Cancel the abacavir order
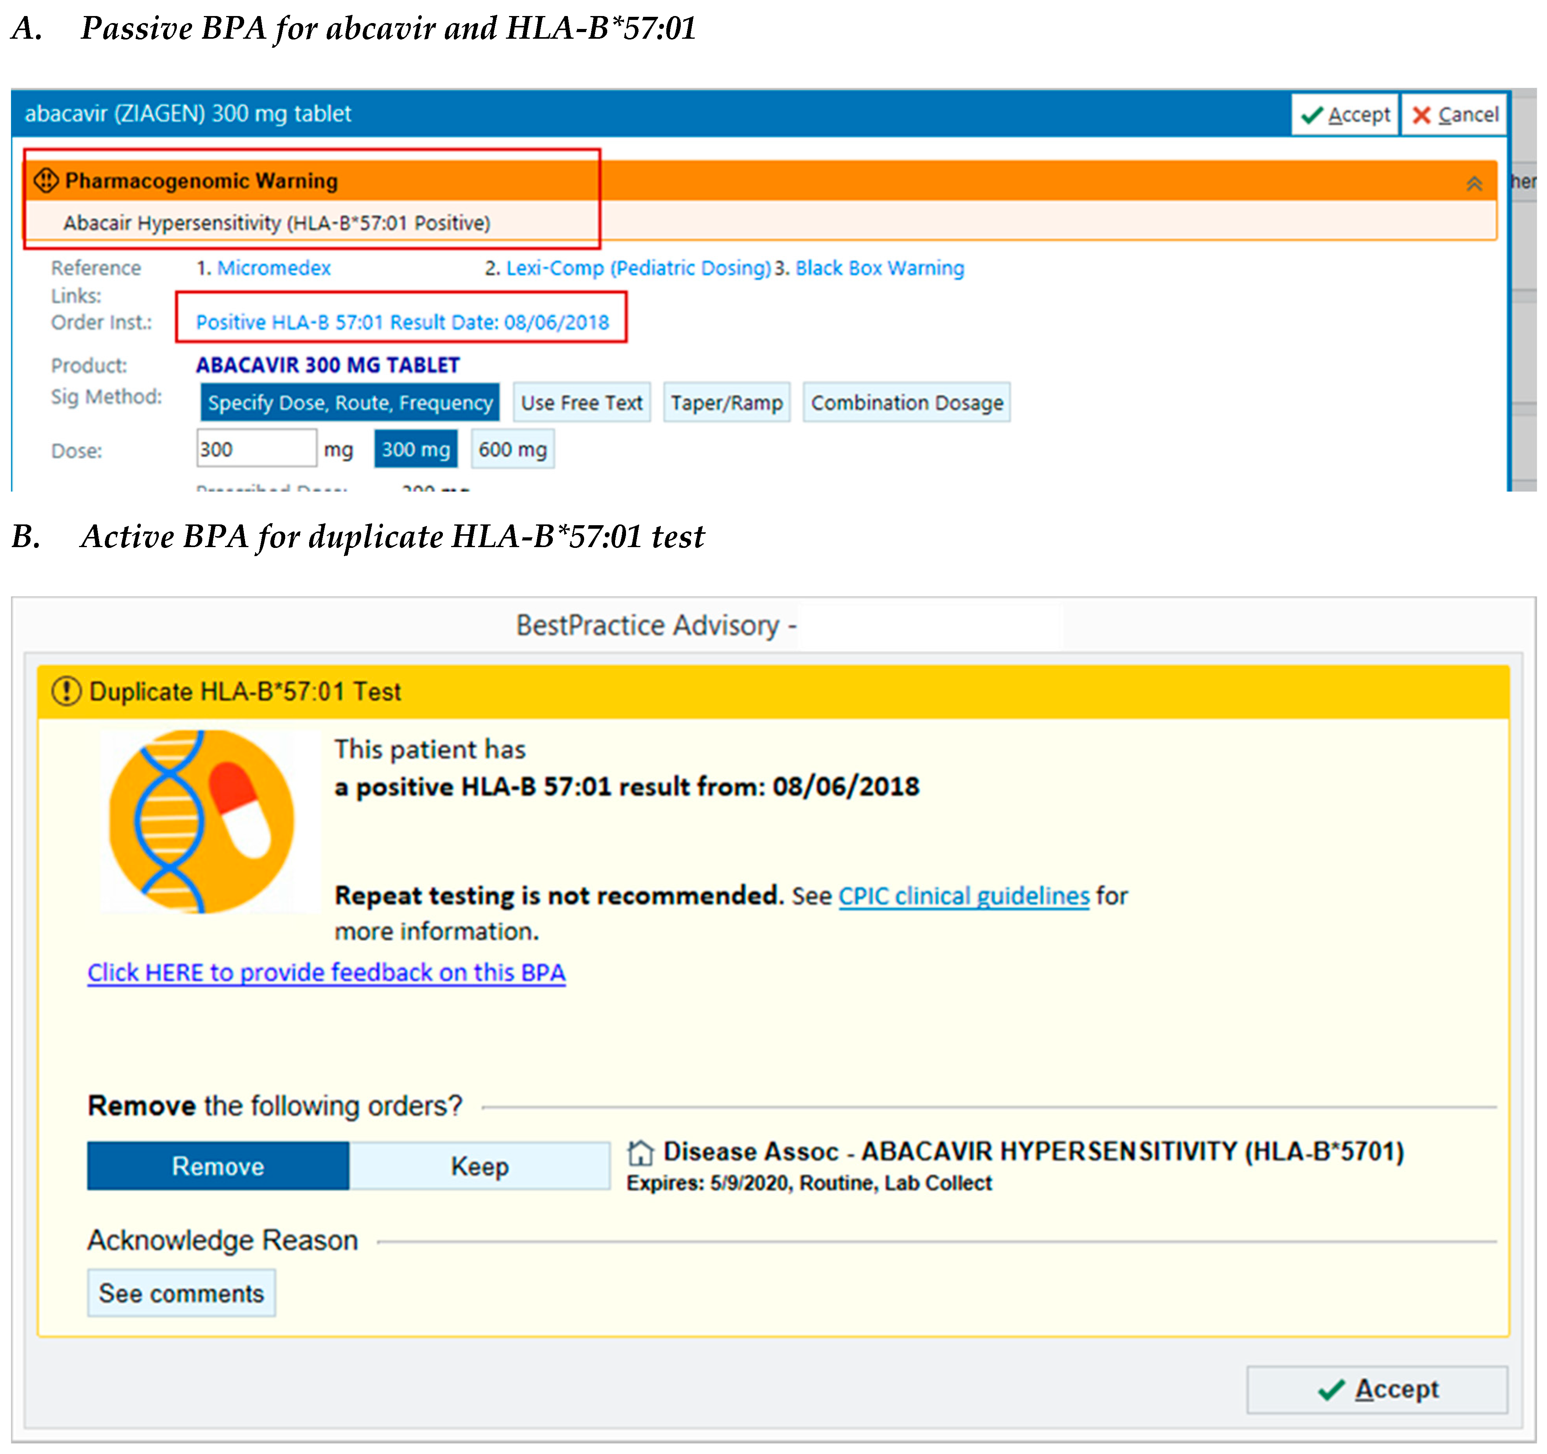The height and width of the screenshot is (1454, 1547). tap(1455, 114)
